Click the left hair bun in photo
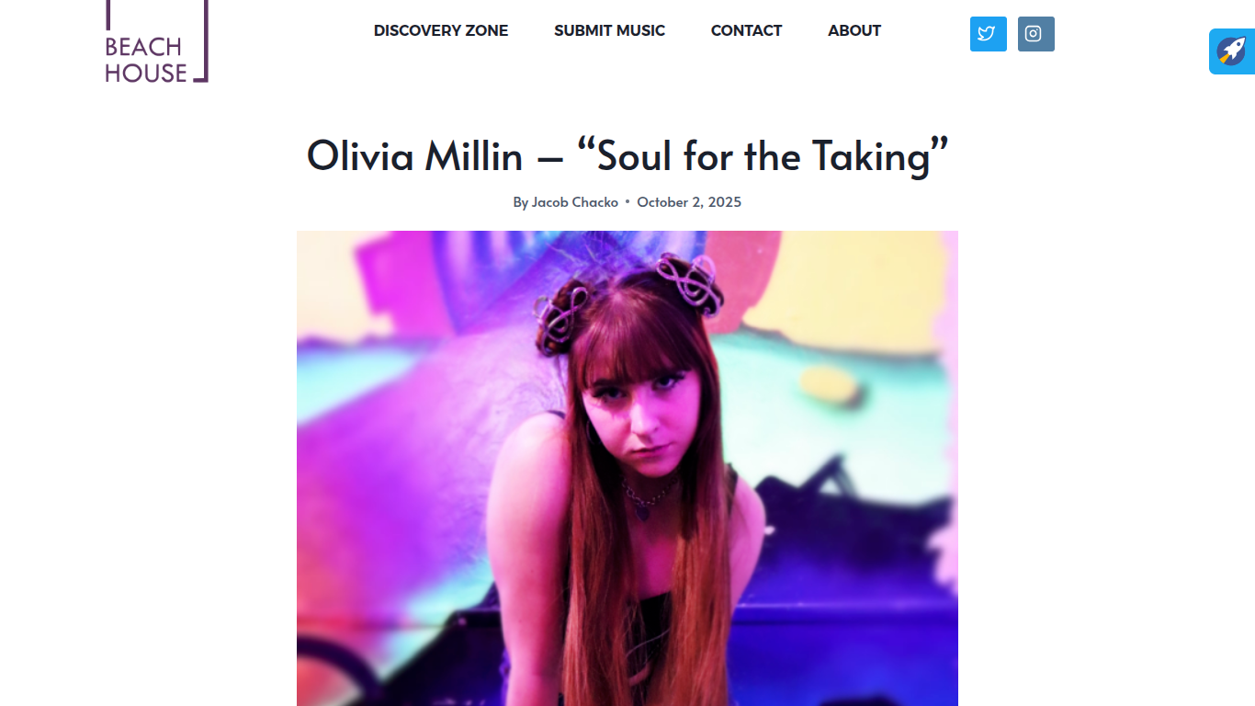Image resolution: width=1255 pixels, height=706 pixels. [561, 319]
